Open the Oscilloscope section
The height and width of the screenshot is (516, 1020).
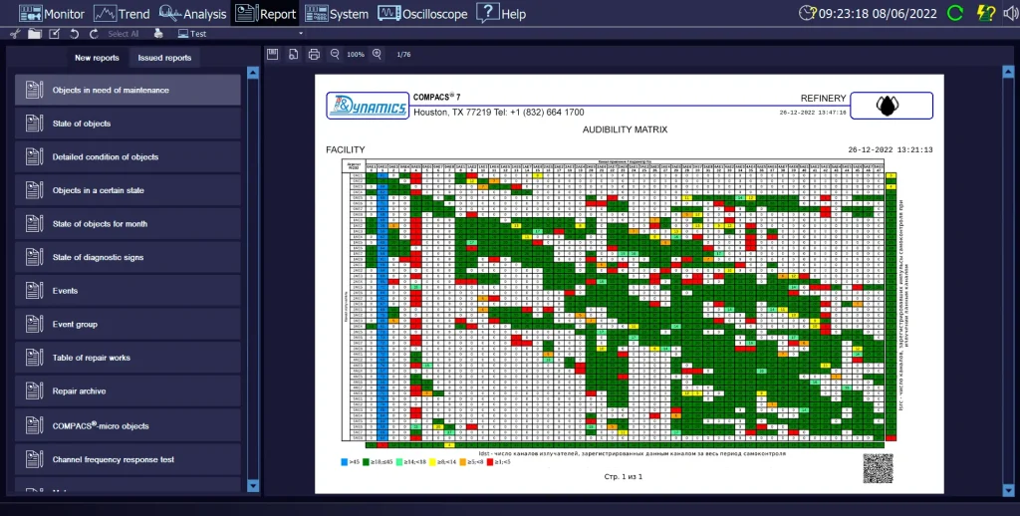[x=422, y=13]
